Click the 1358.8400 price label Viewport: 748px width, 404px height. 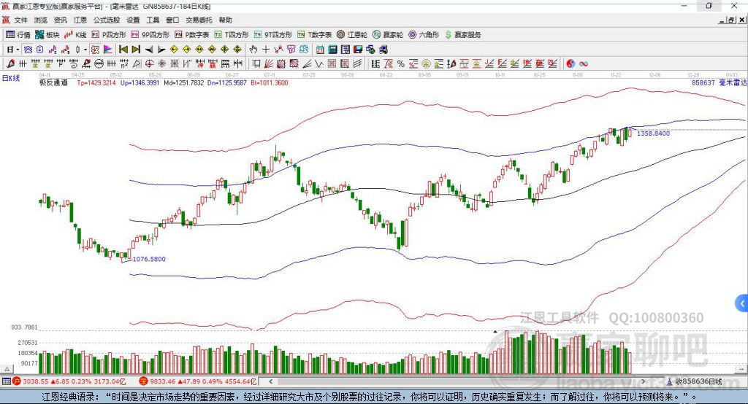(654, 133)
